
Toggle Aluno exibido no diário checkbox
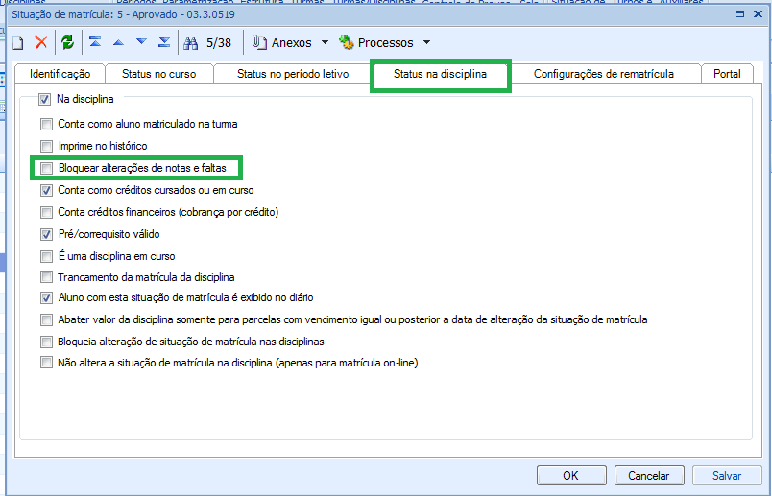point(46,297)
